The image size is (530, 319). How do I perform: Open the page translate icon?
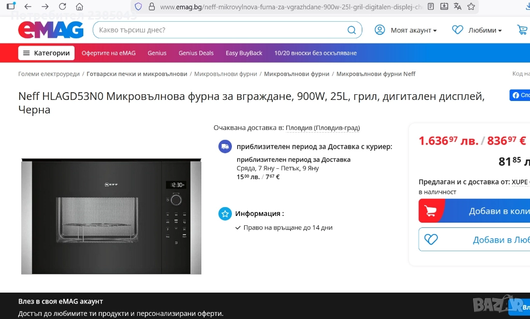click(x=457, y=7)
